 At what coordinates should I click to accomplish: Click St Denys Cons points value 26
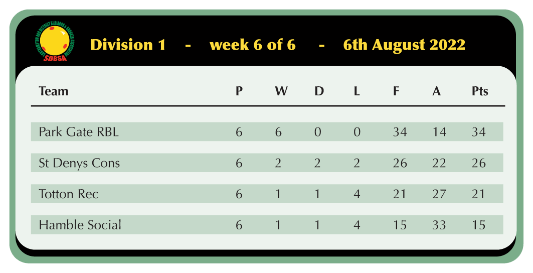[x=479, y=163]
